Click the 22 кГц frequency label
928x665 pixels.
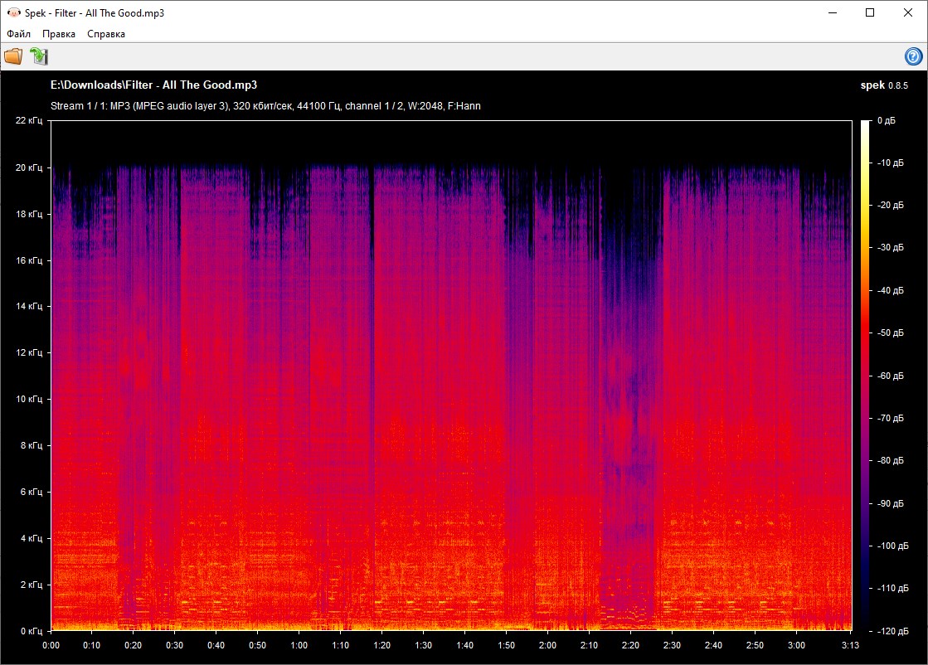click(x=32, y=121)
